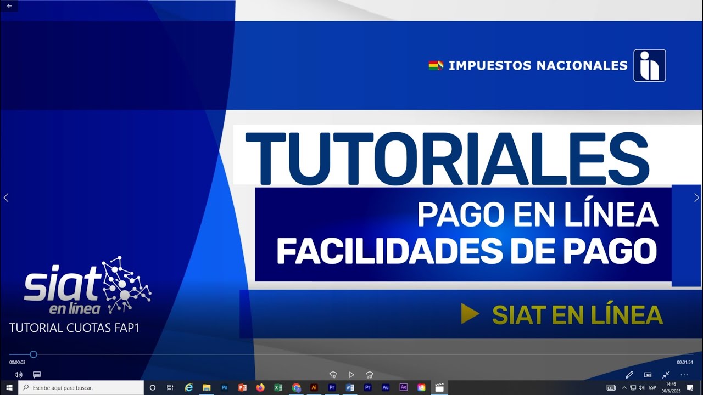This screenshot has height=395, width=703.
Task: Open network status in system tray
Action: (x=633, y=387)
